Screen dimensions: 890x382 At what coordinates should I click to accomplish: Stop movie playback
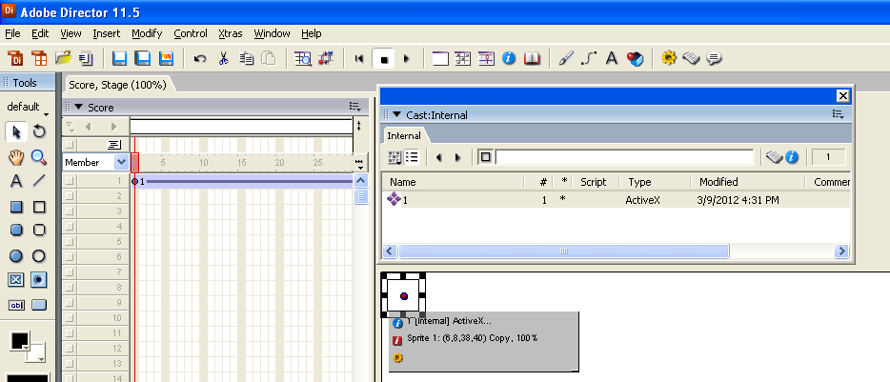coord(384,58)
